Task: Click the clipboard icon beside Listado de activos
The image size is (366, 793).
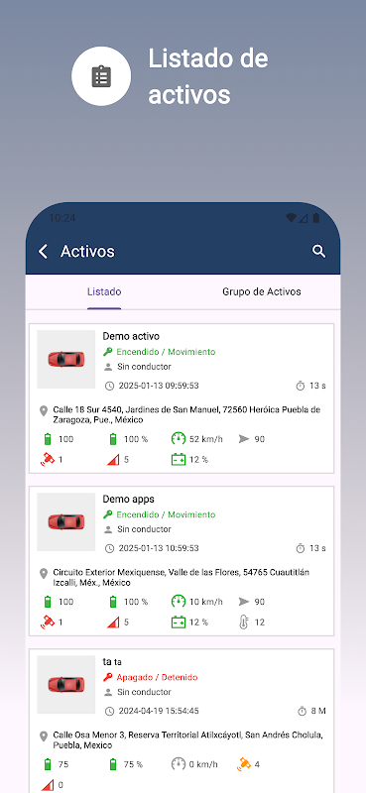Action: [101, 76]
